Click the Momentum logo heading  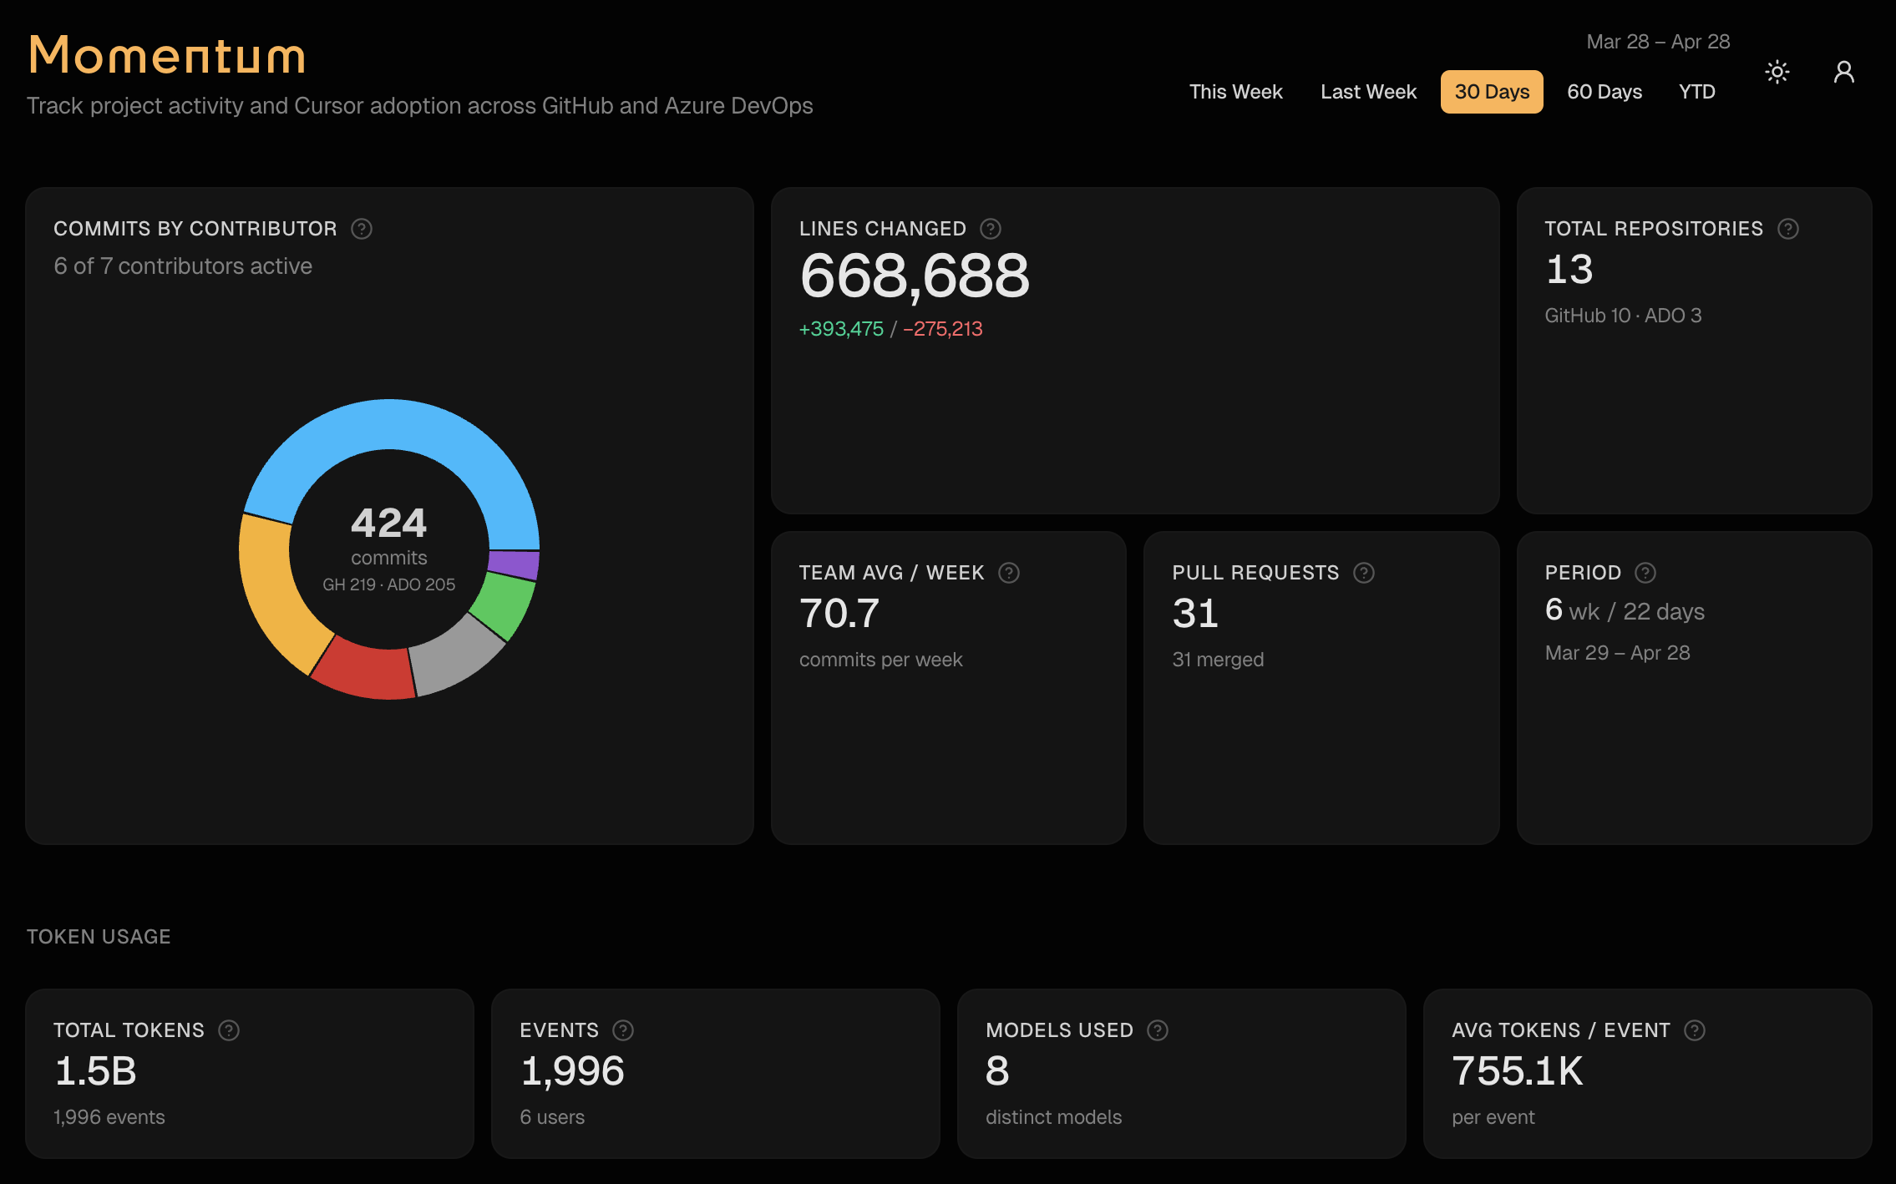coord(165,55)
